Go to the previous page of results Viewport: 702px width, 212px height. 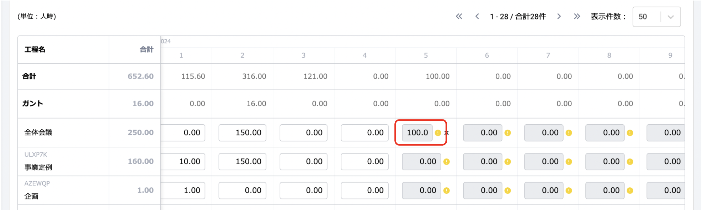(x=477, y=16)
